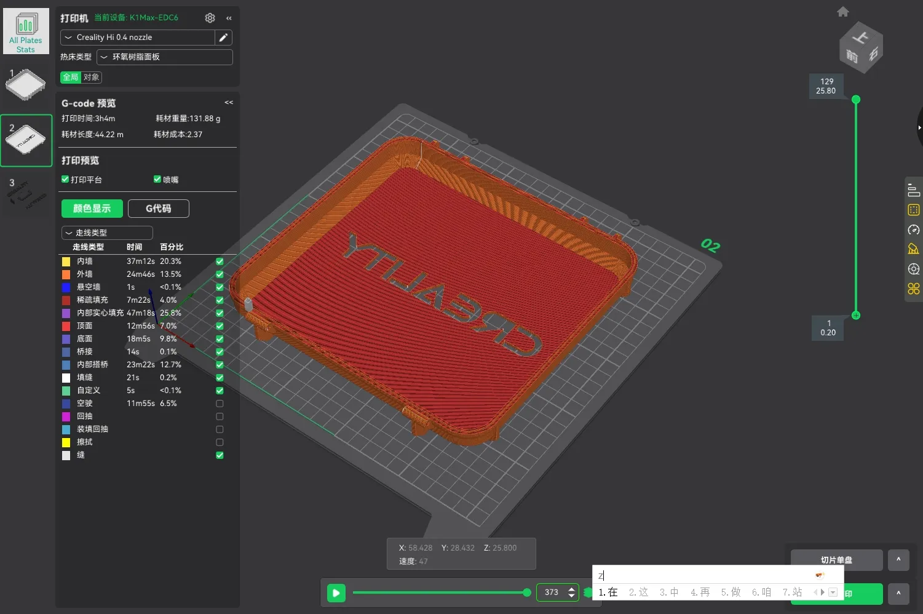
Task: Open All Plates Stats view
Action: [x=26, y=31]
